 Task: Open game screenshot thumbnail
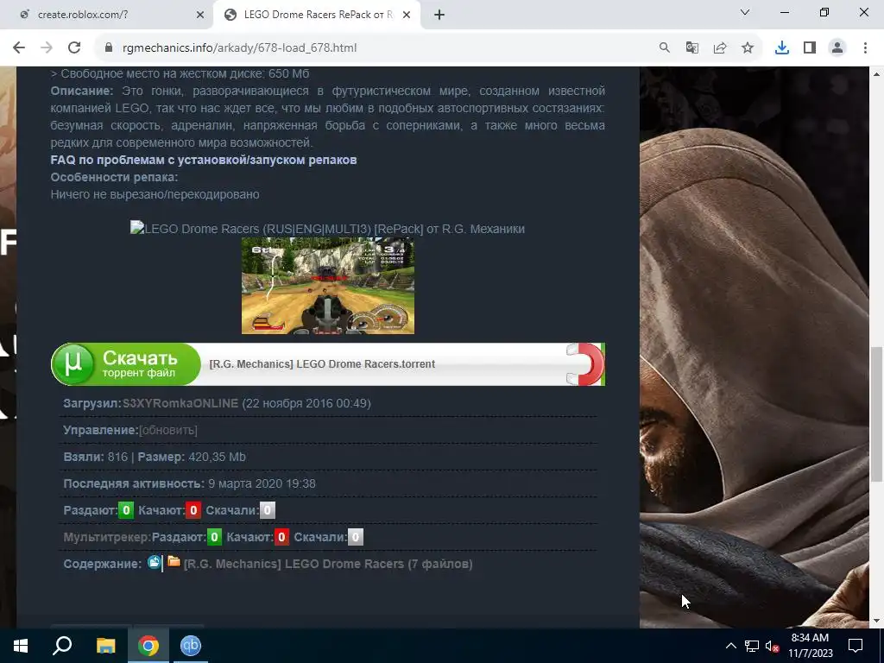(328, 286)
